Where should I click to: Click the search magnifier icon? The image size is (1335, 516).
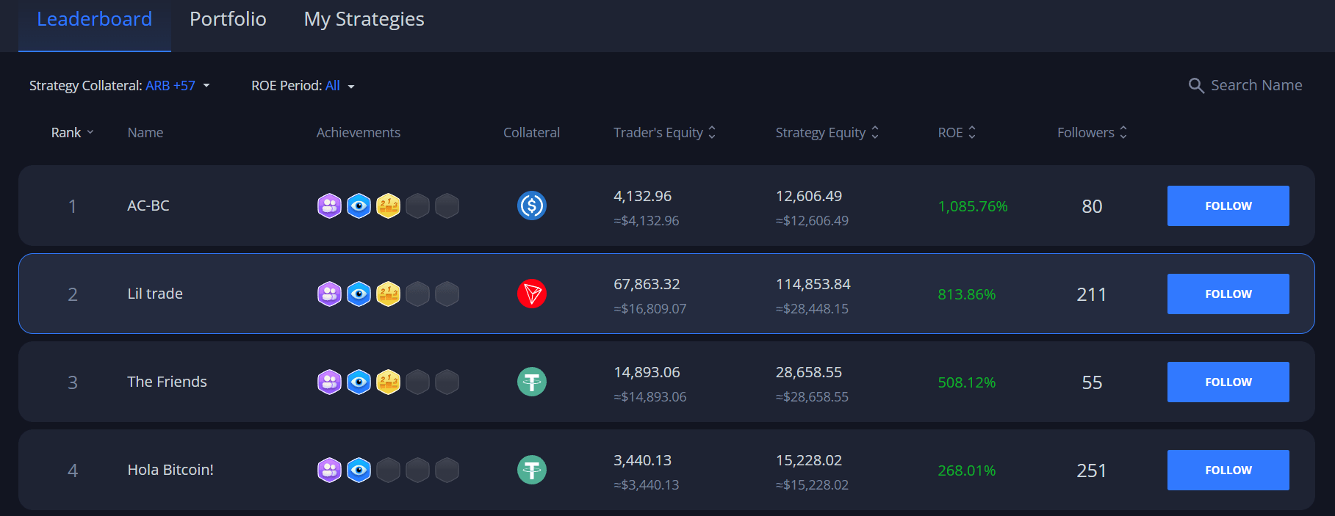pos(1196,86)
